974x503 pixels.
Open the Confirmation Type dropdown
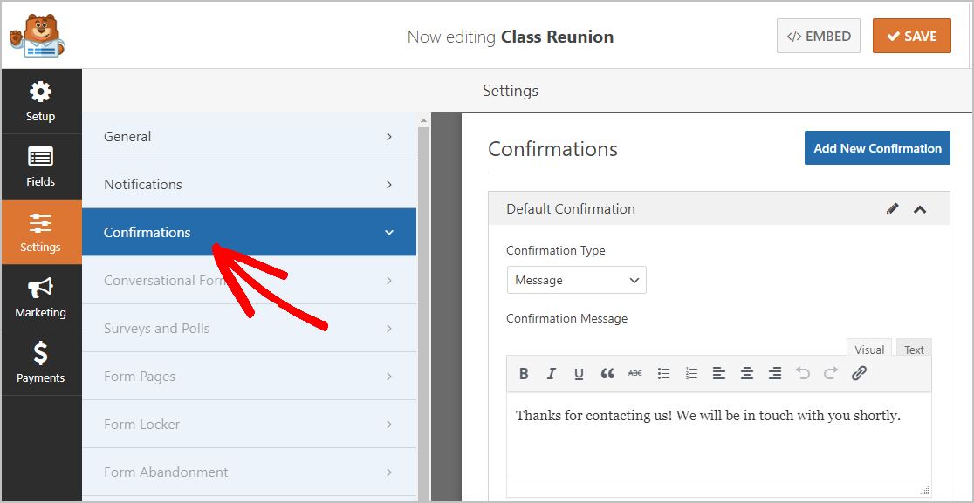pos(576,280)
